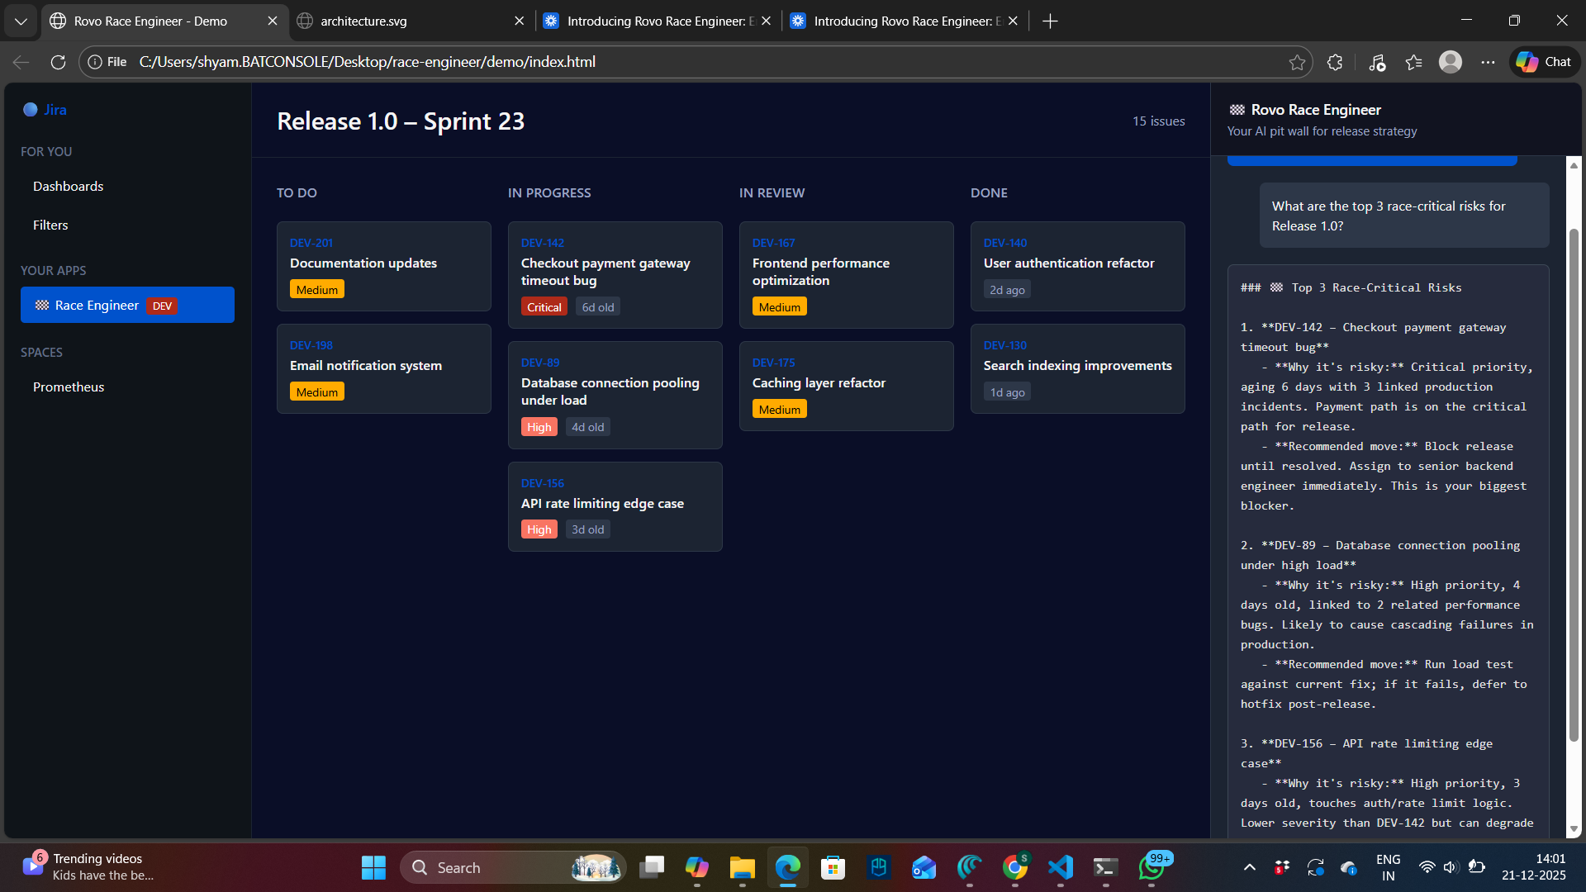Click the browser refresh icon
The height and width of the screenshot is (892, 1586).
point(58,62)
